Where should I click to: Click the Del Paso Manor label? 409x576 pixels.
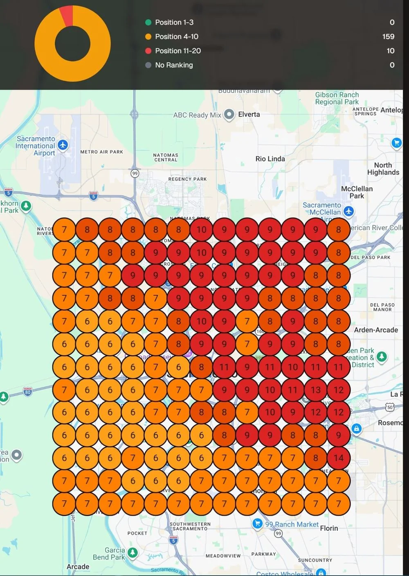pyautogui.click(x=382, y=307)
